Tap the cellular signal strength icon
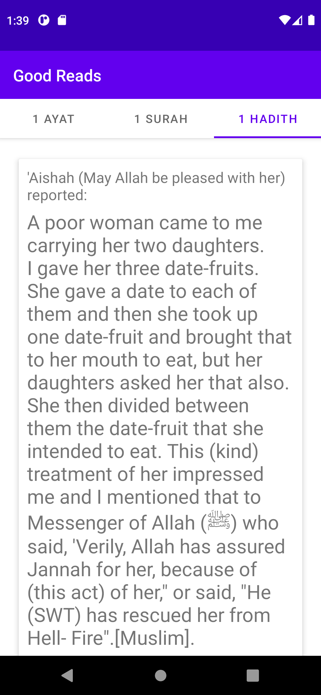Viewport: 321px width, 695px height. pyautogui.click(x=297, y=20)
